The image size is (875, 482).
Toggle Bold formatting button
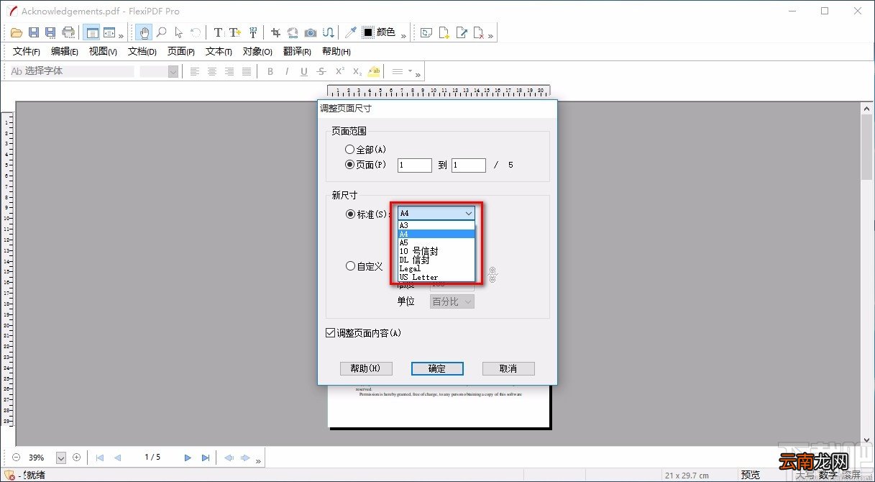click(x=270, y=71)
